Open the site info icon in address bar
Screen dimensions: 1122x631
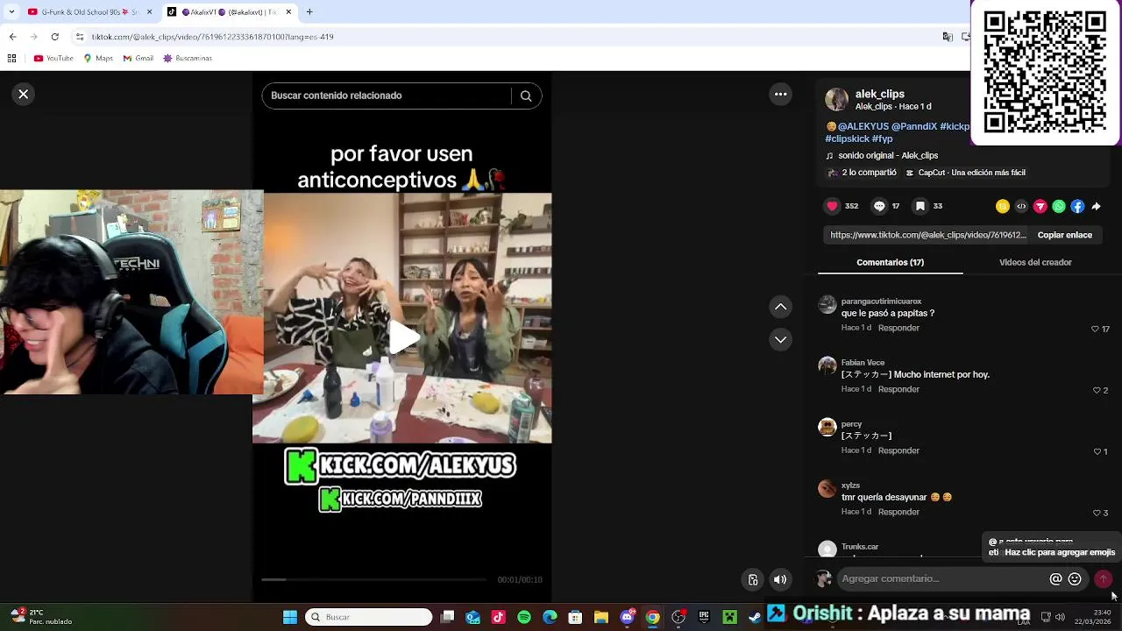[80, 37]
